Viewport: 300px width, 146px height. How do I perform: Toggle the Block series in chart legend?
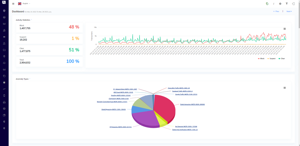click(x=261, y=58)
